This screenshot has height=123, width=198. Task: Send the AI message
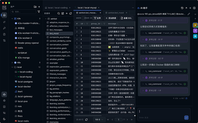tap(186, 118)
